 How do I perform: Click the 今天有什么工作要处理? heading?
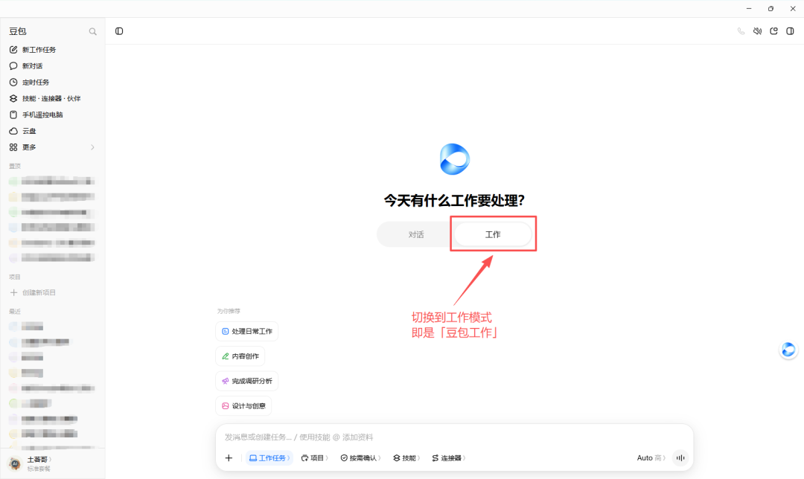point(454,200)
